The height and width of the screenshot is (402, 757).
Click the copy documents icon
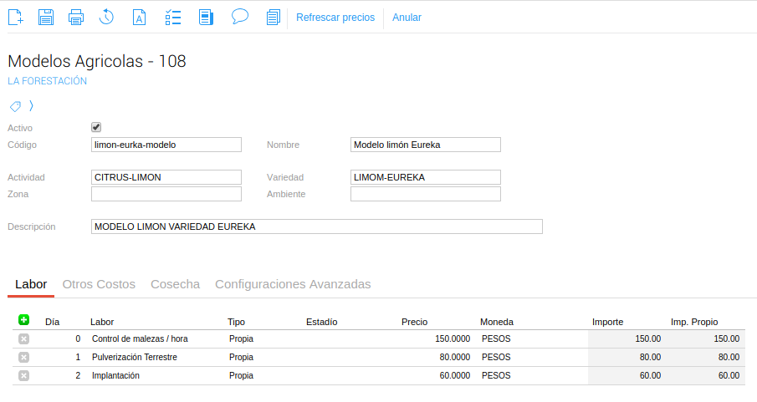pos(272,17)
